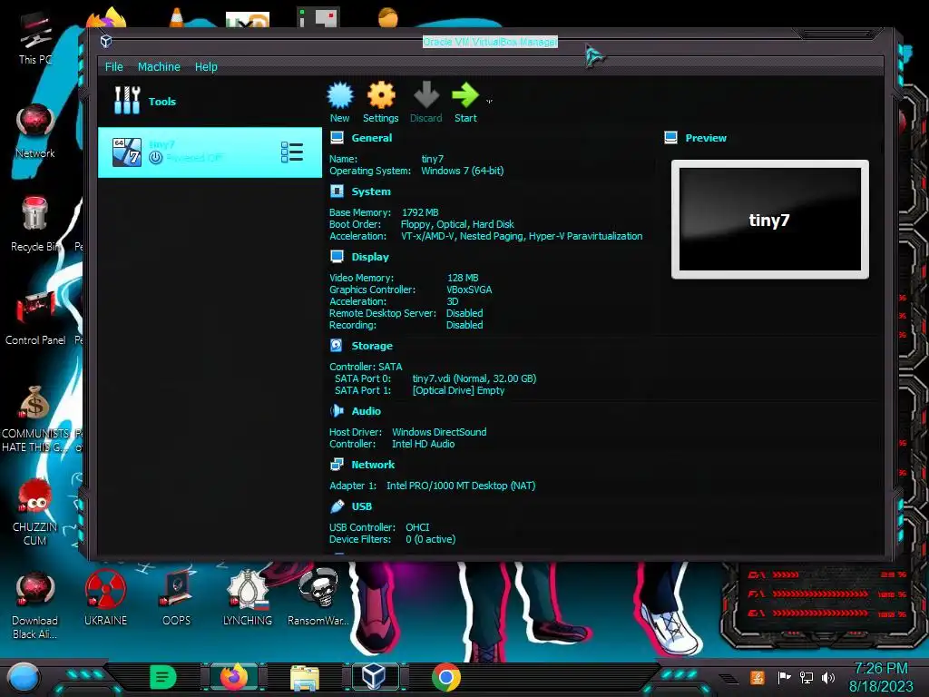Select the tiny7 virtual machine entry
Image resolution: width=929 pixels, height=697 pixels.
[x=210, y=152]
